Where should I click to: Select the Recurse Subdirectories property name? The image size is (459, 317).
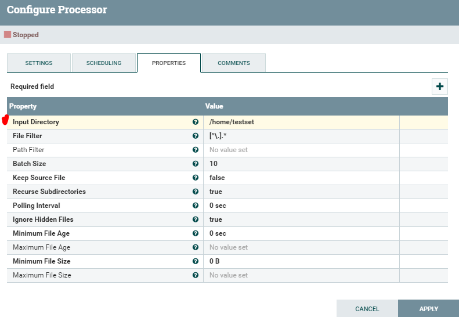[49, 192]
